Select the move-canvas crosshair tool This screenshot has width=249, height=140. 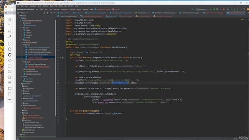pos(10,25)
